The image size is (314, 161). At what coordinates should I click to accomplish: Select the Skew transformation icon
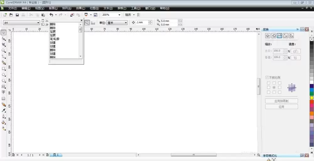[291, 36]
